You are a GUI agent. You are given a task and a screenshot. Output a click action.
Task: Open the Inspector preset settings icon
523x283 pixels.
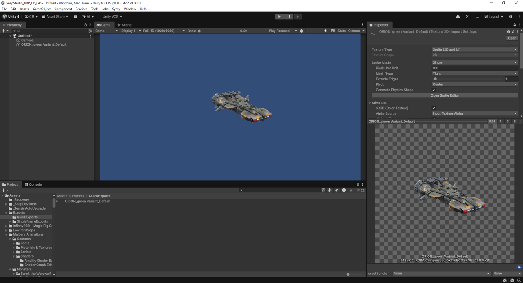pyautogui.click(x=513, y=31)
